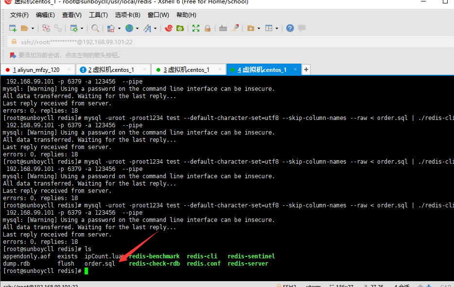Close tab 3 虚拟机centos_1
The width and height of the screenshot is (454, 287).
[220, 69]
